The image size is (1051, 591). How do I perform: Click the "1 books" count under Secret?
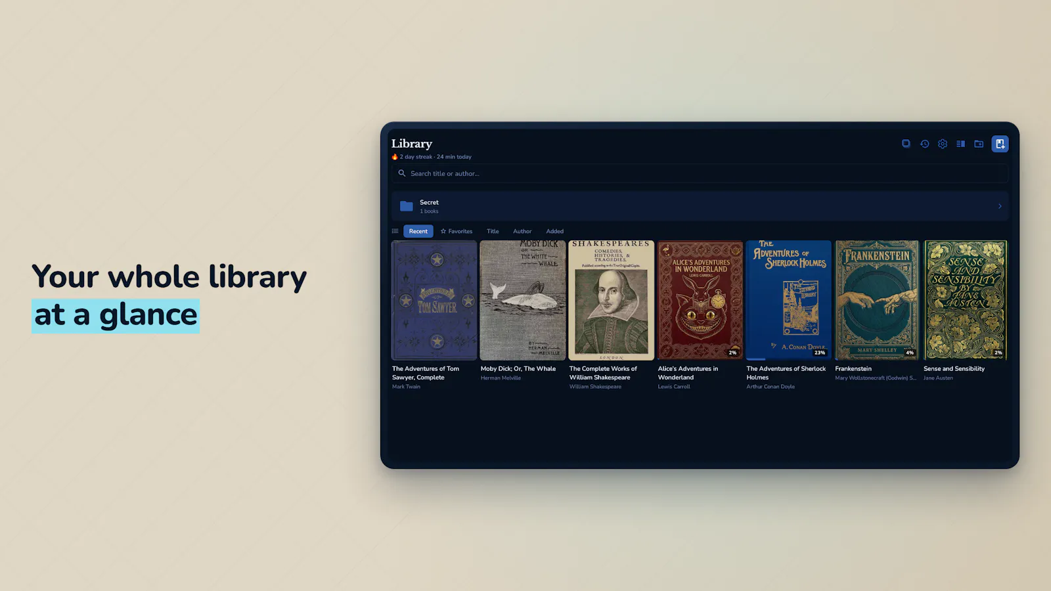(x=429, y=211)
